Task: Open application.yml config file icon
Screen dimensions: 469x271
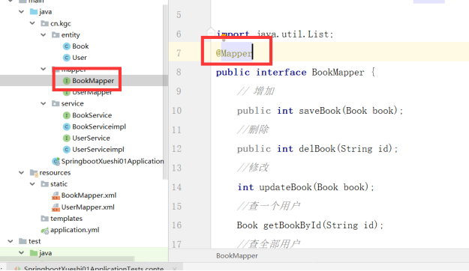Action: pyautogui.click(x=45, y=231)
